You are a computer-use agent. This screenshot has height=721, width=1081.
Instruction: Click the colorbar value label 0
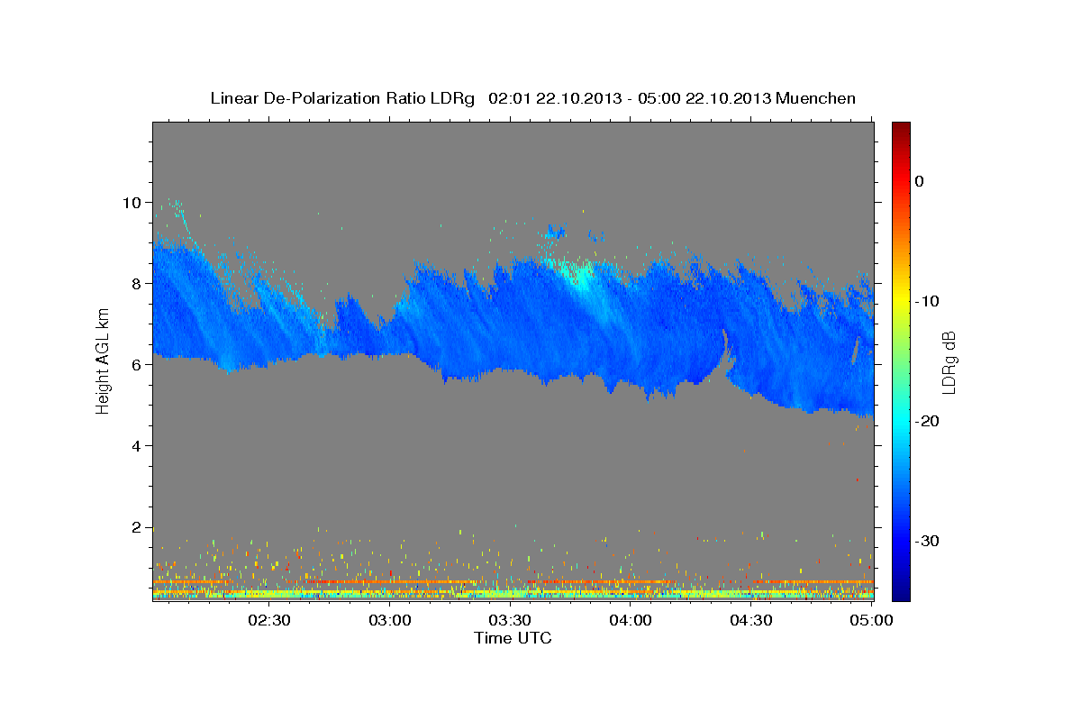pyautogui.click(x=920, y=181)
